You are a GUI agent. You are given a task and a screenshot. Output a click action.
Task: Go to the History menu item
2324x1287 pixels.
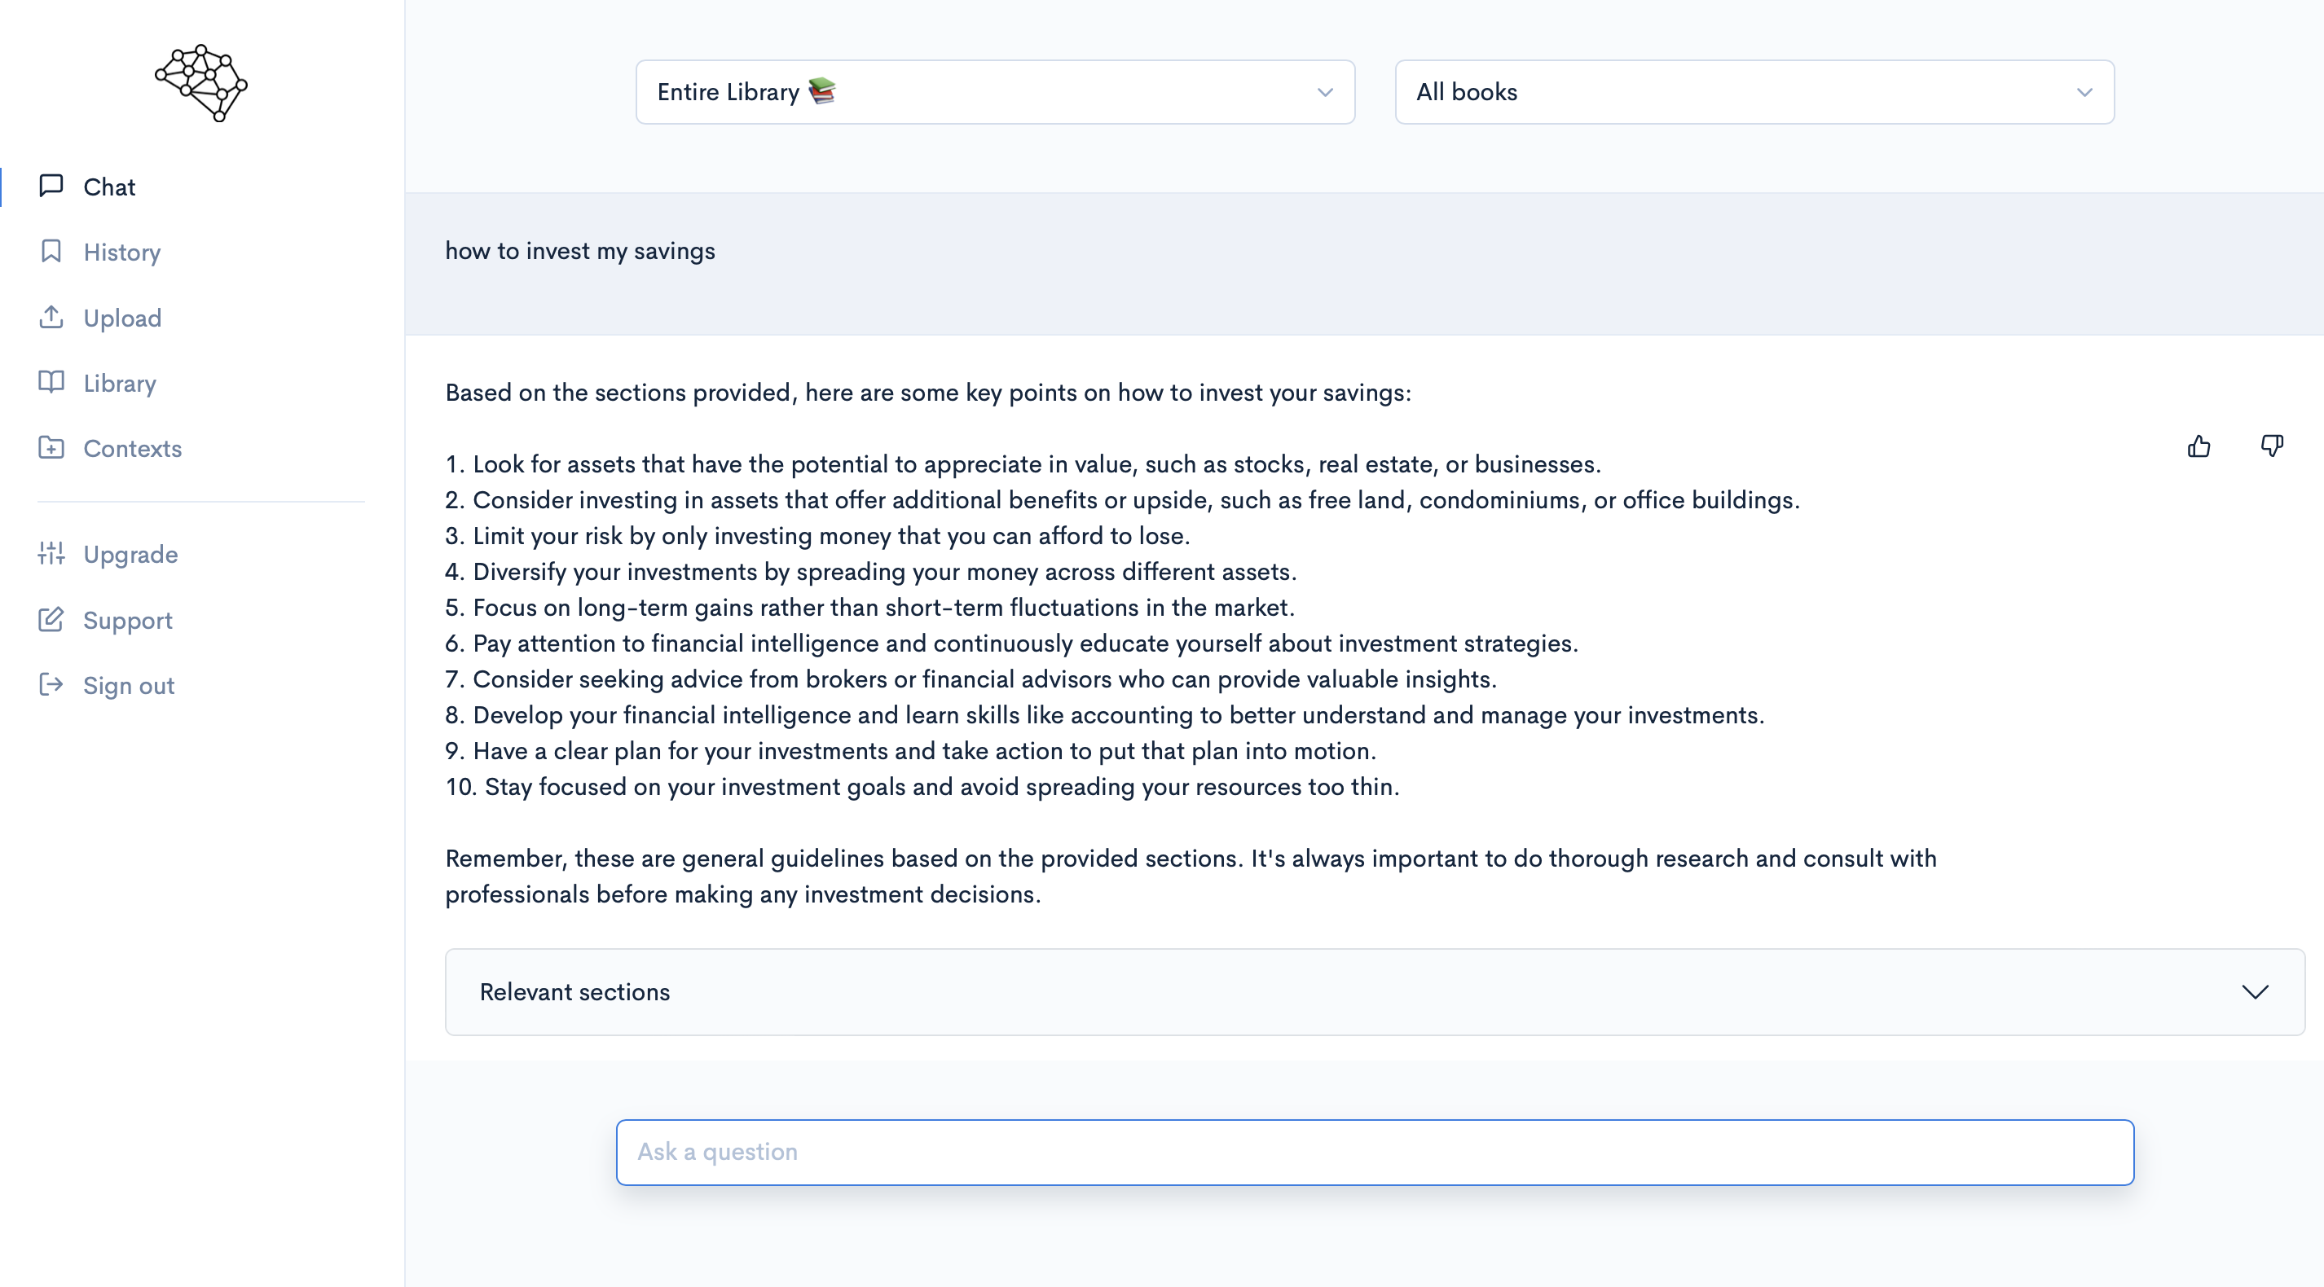(x=121, y=252)
